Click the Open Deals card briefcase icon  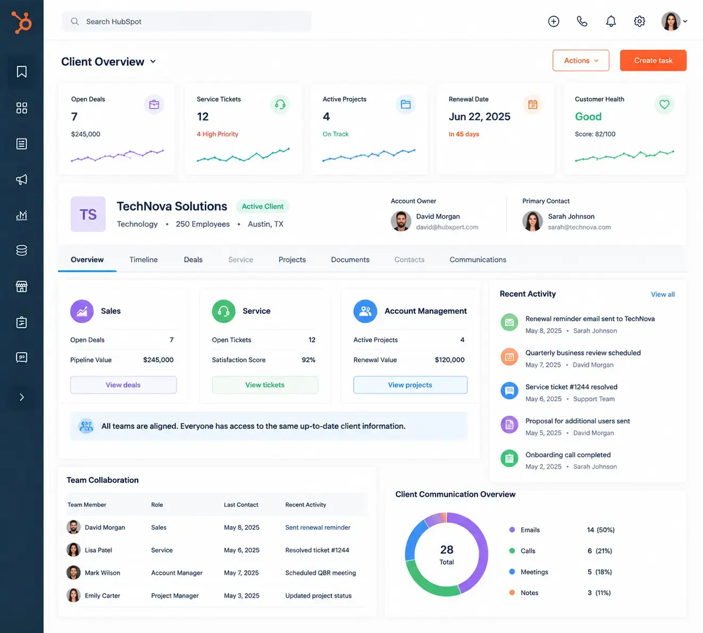tap(154, 104)
